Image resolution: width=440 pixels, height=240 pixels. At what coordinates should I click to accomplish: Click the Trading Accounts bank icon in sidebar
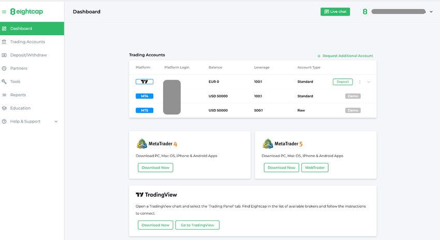click(x=4, y=42)
